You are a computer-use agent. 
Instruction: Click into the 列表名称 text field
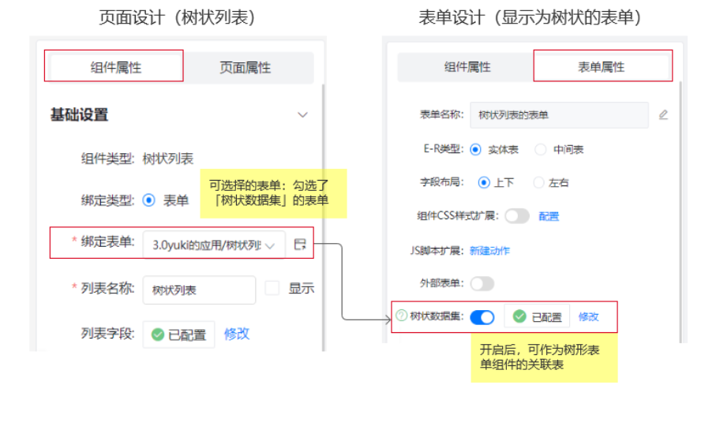[199, 290]
